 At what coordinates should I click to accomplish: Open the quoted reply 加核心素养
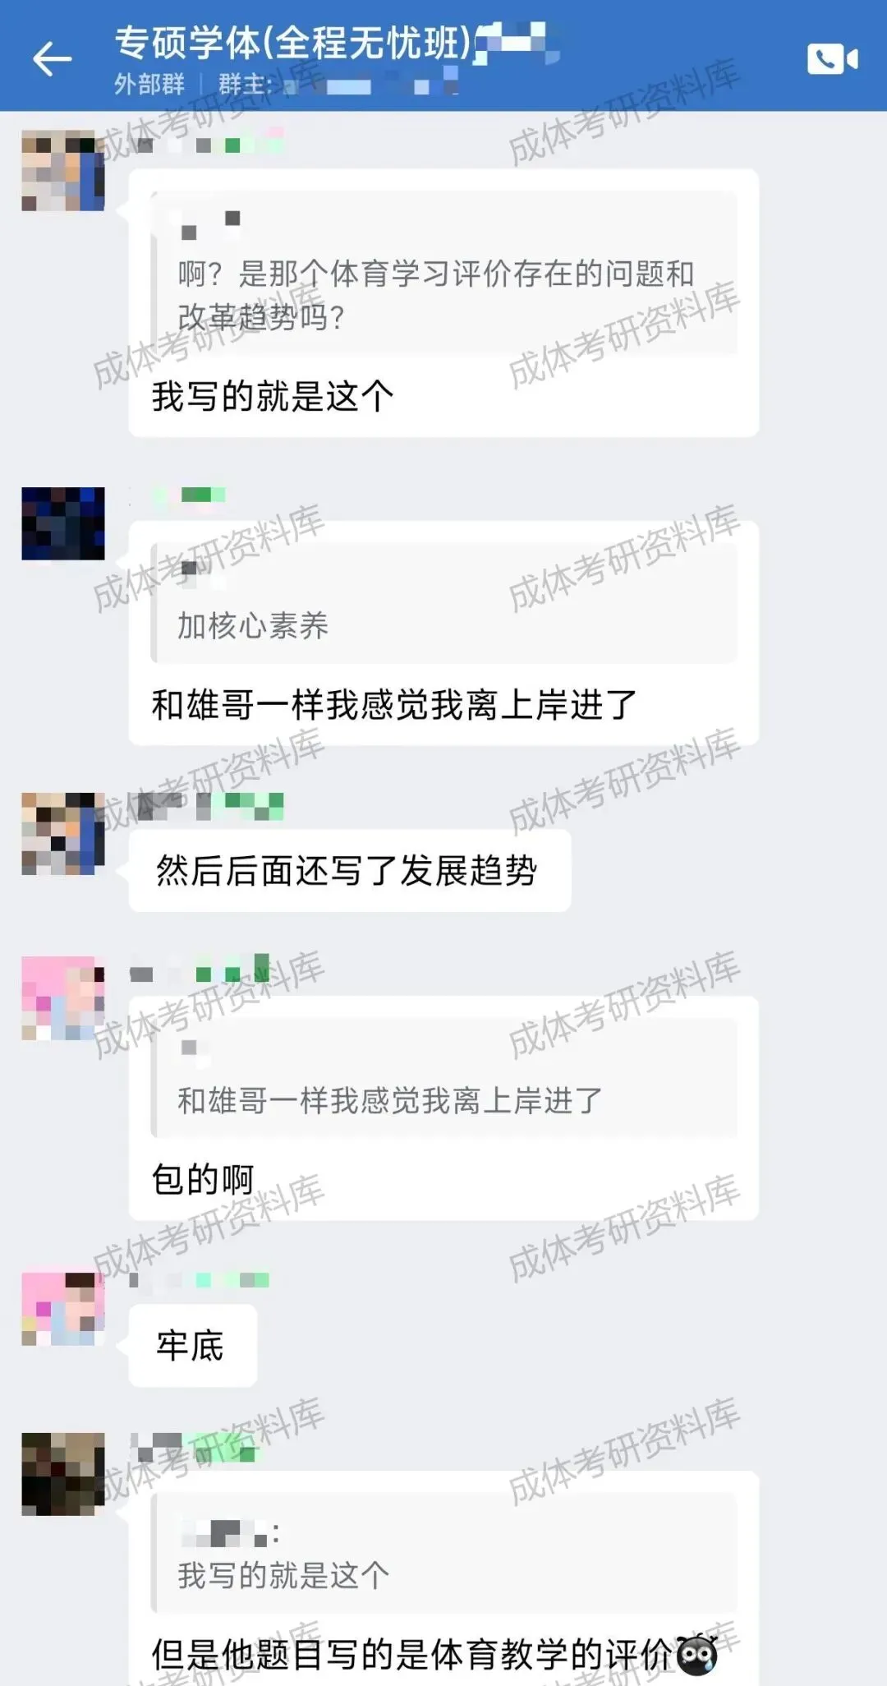click(x=443, y=602)
